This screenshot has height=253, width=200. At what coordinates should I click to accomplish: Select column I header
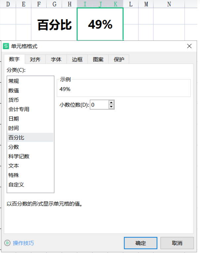85,4
